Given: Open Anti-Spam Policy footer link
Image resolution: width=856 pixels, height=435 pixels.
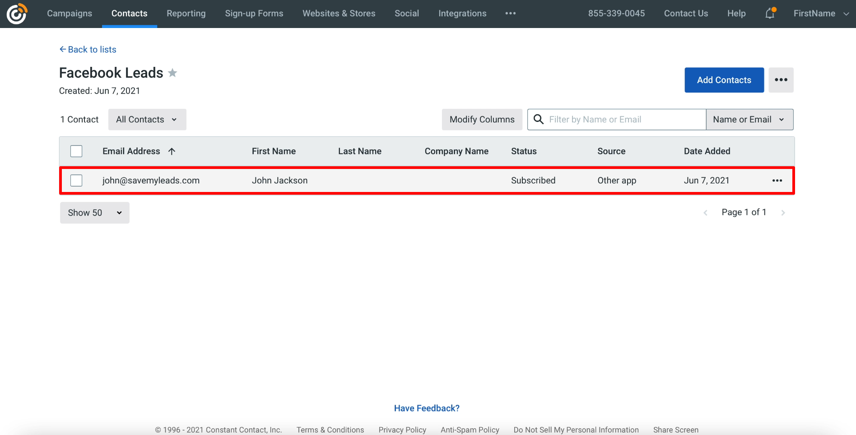Looking at the screenshot, I should click(x=470, y=430).
